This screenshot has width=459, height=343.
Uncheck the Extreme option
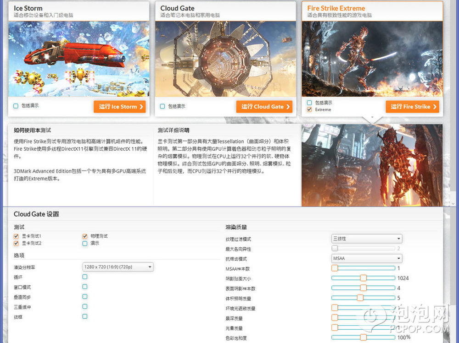(309, 109)
